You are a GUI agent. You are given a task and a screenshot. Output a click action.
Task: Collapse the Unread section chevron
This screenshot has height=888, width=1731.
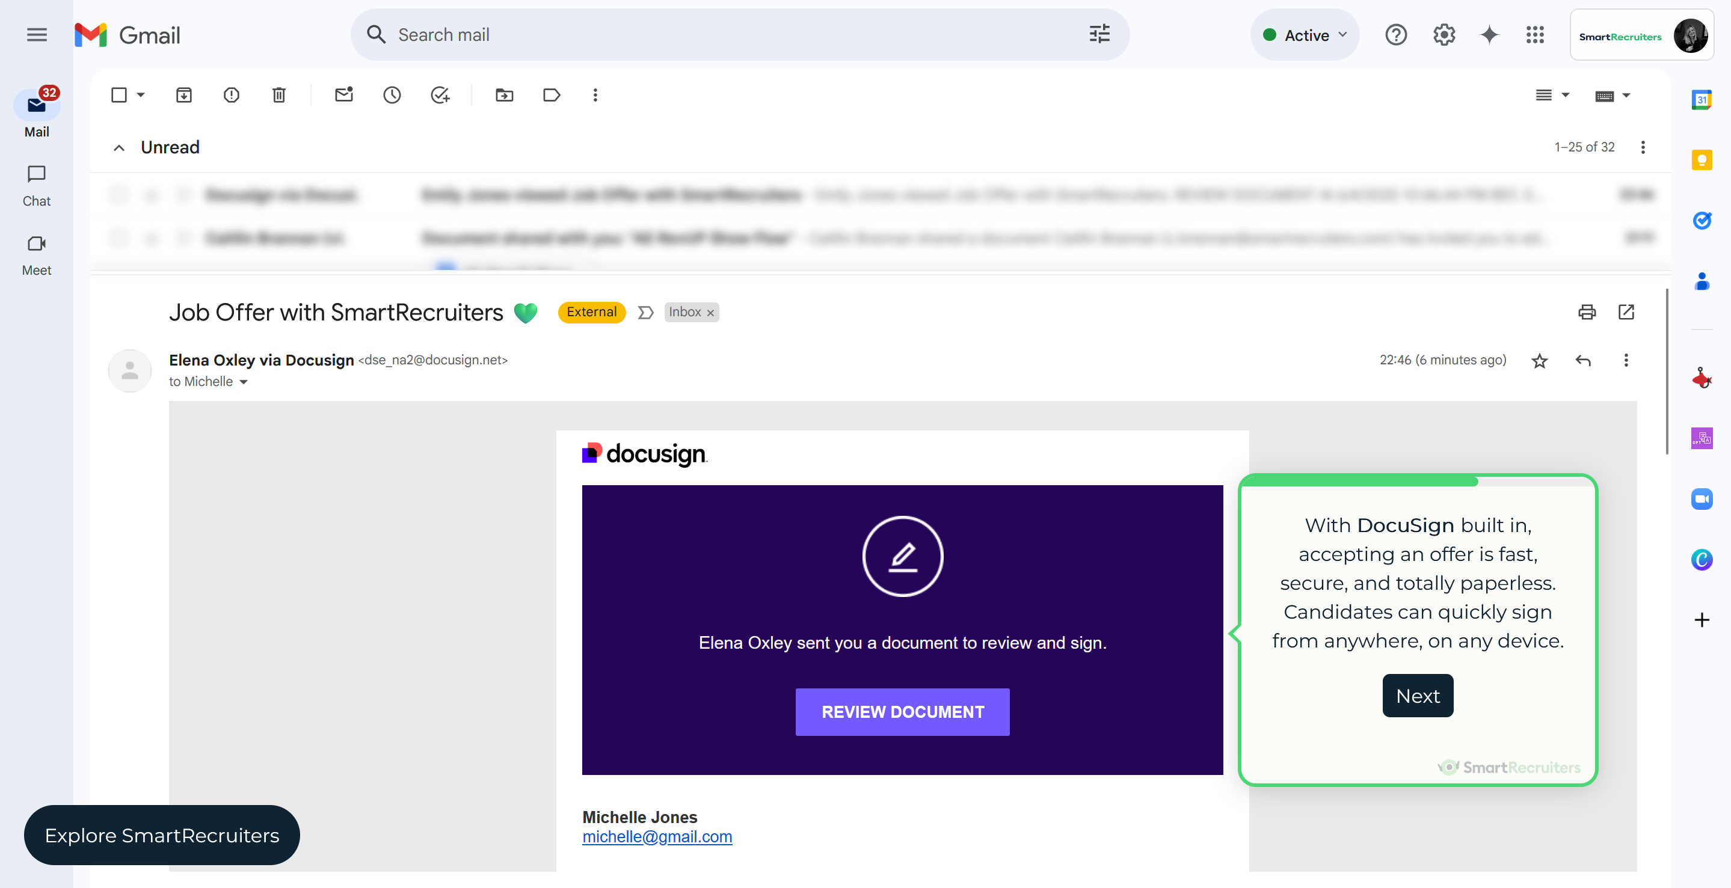pyautogui.click(x=119, y=148)
